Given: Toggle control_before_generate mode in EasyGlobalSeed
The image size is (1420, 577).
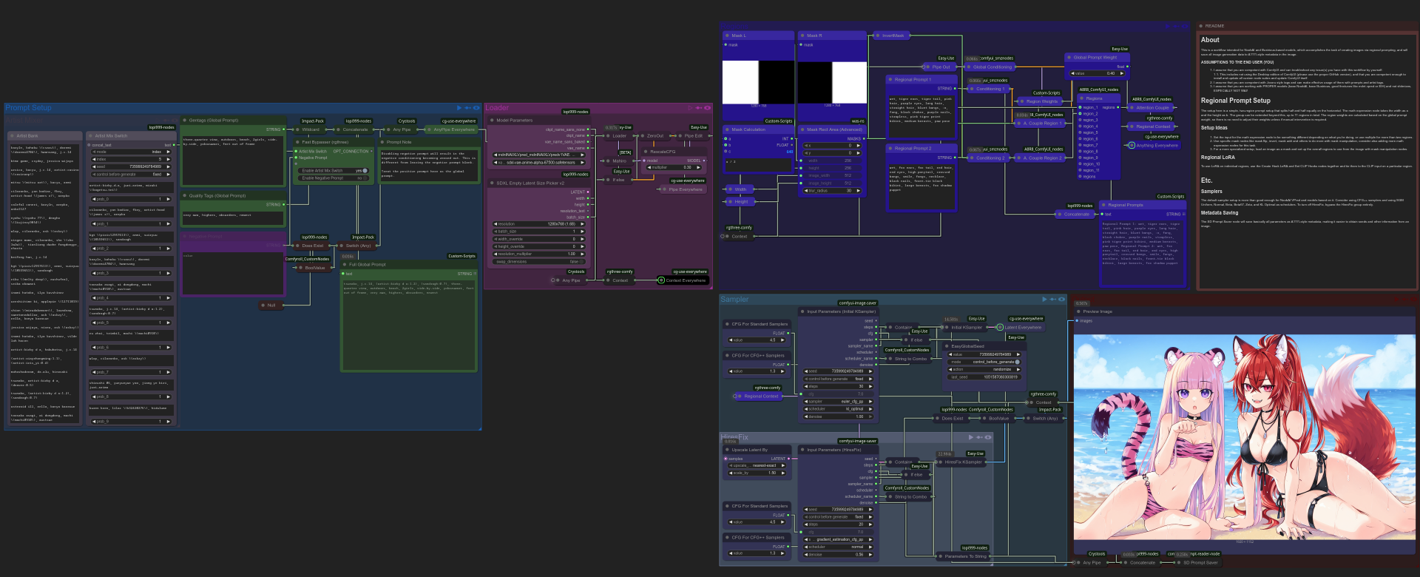Looking at the screenshot, I should (x=984, y=362).
